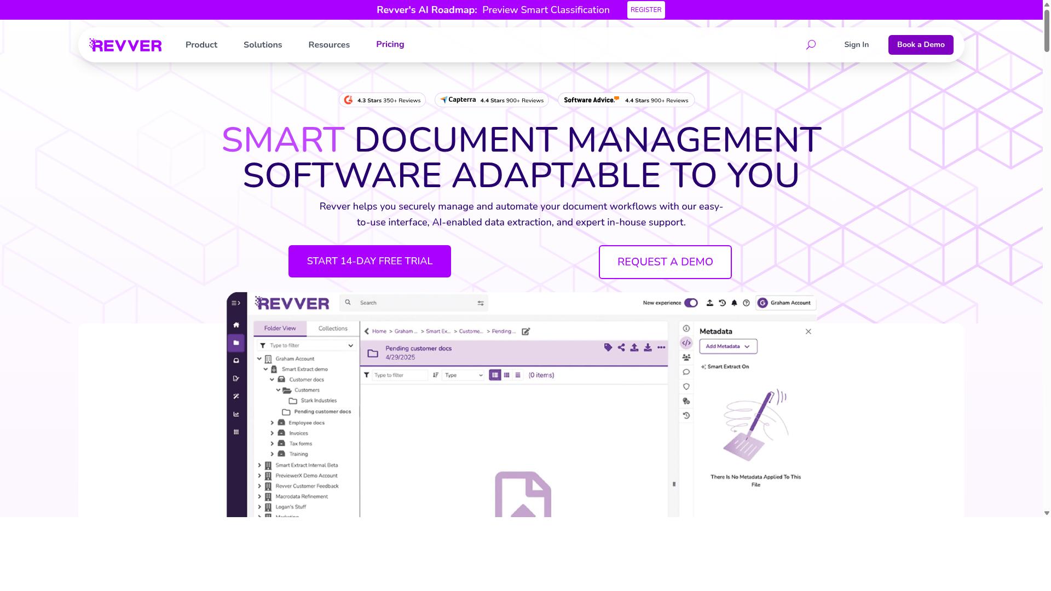Switch to compact lines view

pyautogui.click(x=518, y=375)
